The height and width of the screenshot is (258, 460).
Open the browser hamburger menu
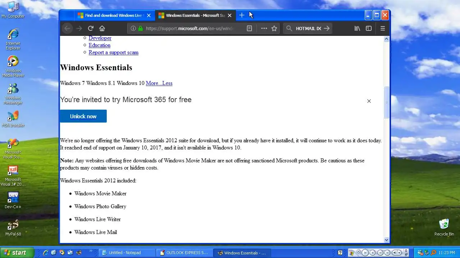383,28
